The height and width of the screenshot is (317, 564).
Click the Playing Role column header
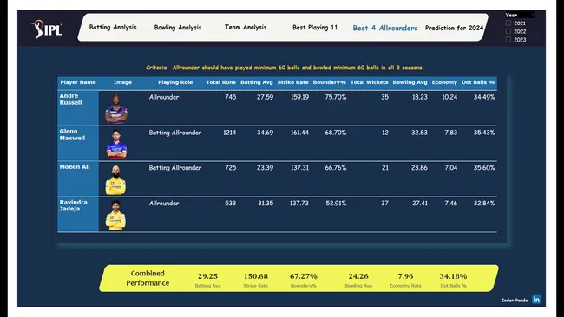click(175, 82)
